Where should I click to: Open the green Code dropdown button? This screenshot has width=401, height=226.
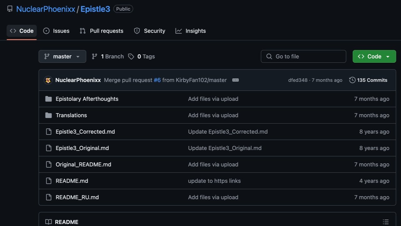coord(374,56)
